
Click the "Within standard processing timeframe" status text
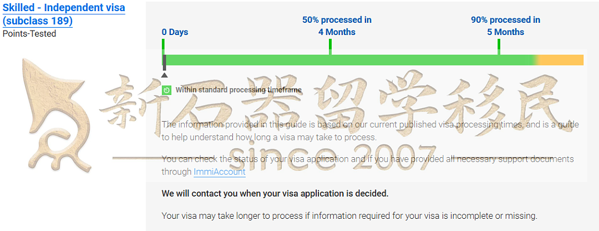click(x=238, y=91)
